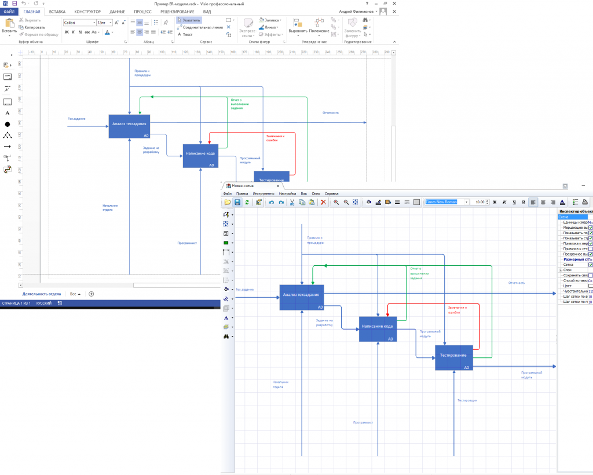The width and height of the screenshot is (593, 475).
Task: Enable the Привязка к сет checkbox
Action: pyautogui.click(x=590, y=249)
